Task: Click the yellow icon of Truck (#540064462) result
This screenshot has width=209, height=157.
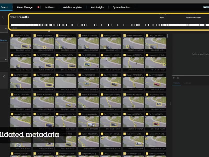Action: click(79, 114)
